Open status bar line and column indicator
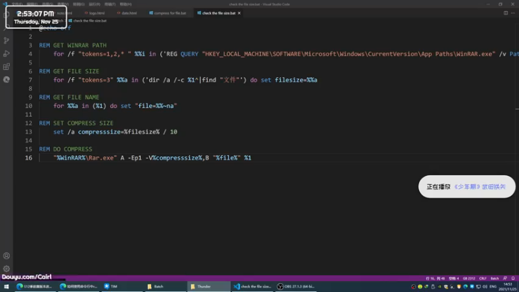 coord(435,278)
